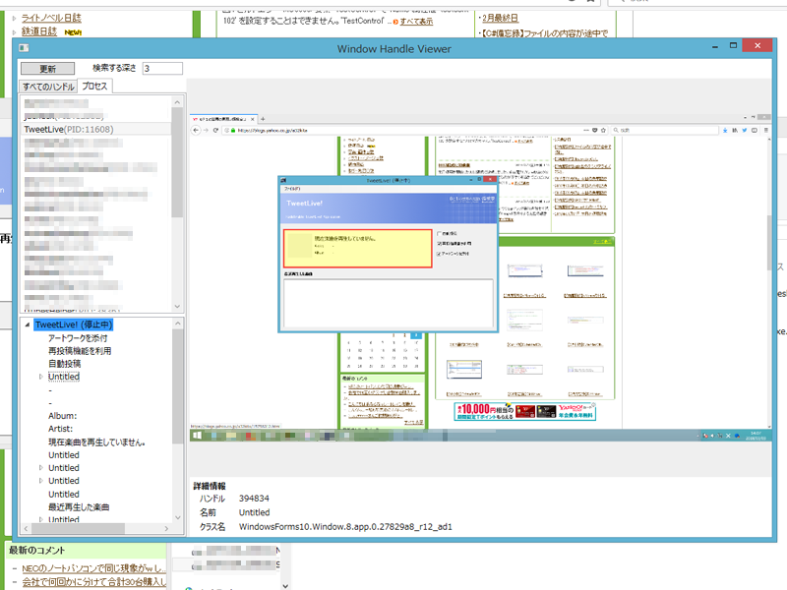Select the 自動投稿 tree item
787x590 pixels.
64,364
